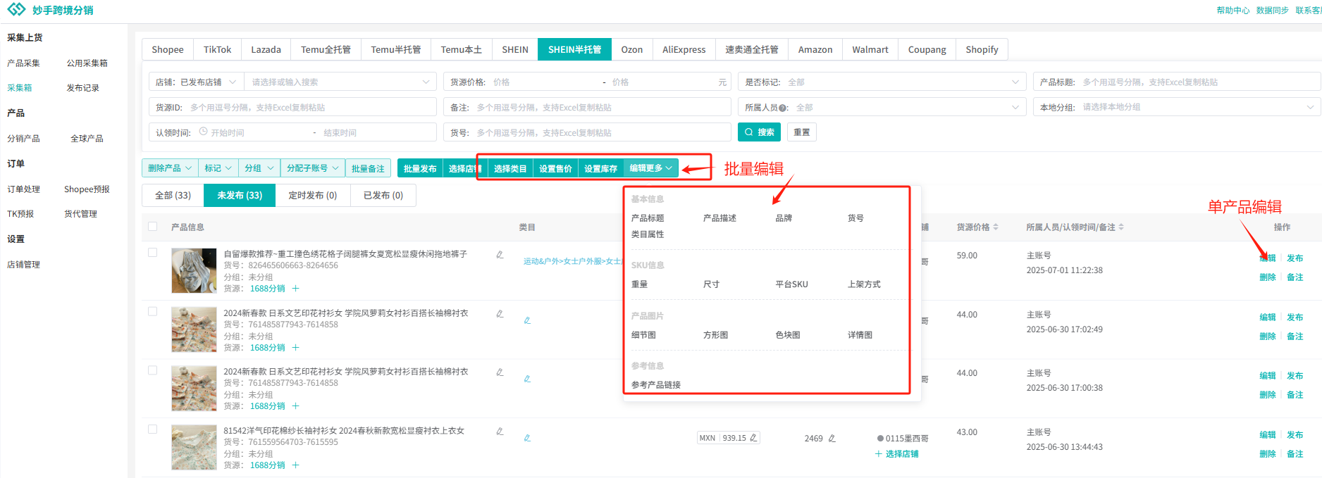Click the 产品标题 filter input field
Viewport: 1322px width, 478px height.
click(x=1177, y=82)
